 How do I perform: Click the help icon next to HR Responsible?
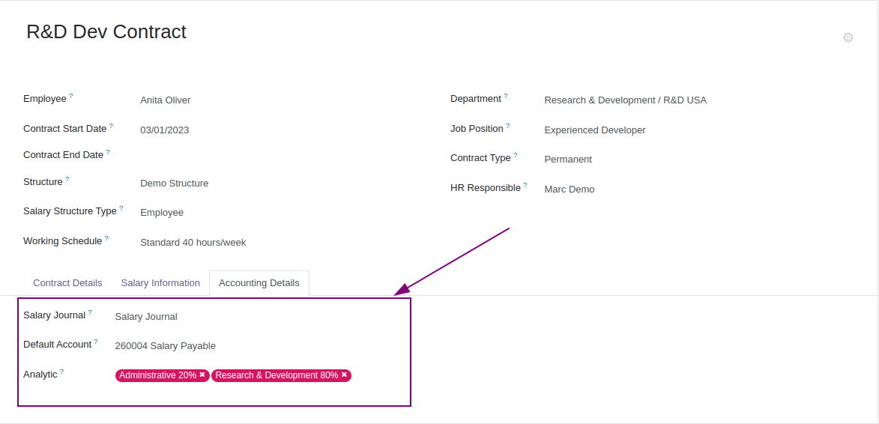(525, 185)
